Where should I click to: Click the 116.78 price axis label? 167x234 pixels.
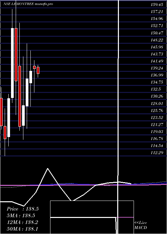(157, 139)
